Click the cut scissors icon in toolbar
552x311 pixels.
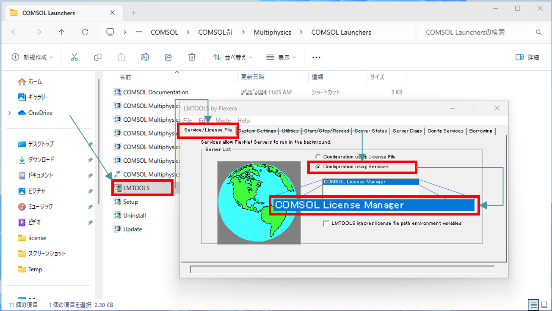pos(75,57)
